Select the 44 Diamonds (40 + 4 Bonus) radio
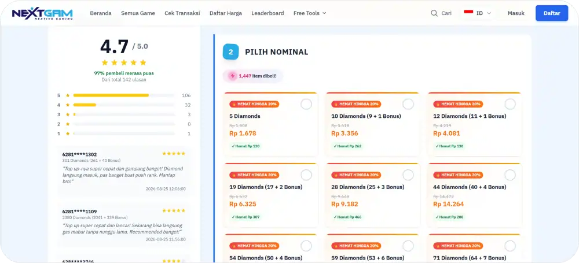Viewport: 579px width, 263px height. click(x=510, y=175)
